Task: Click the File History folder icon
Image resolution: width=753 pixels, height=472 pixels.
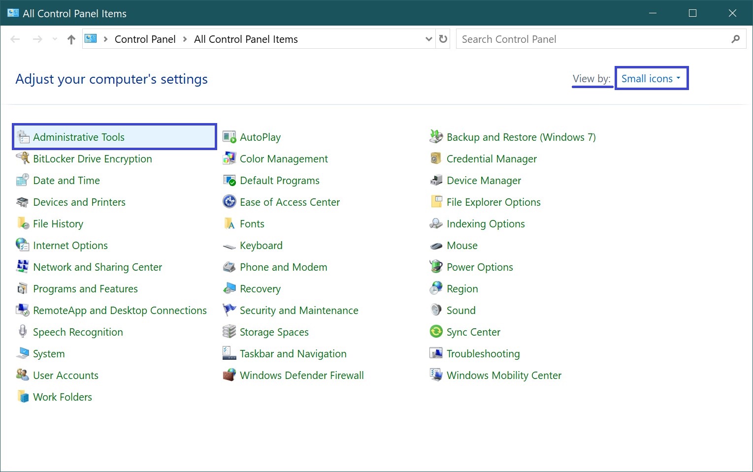Action: click(x=23, y=223)
